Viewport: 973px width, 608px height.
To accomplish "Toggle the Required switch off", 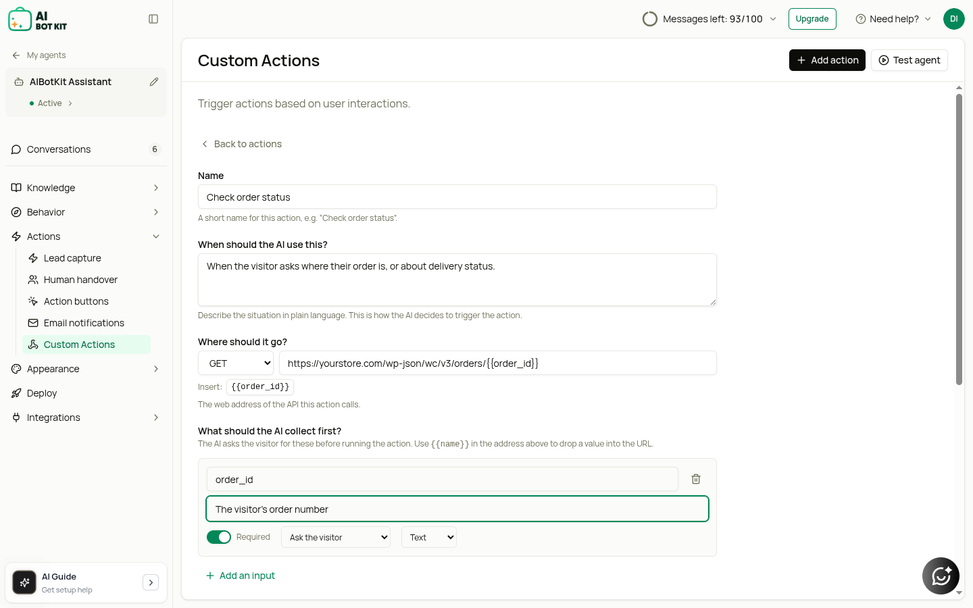I will pos(219,537).
